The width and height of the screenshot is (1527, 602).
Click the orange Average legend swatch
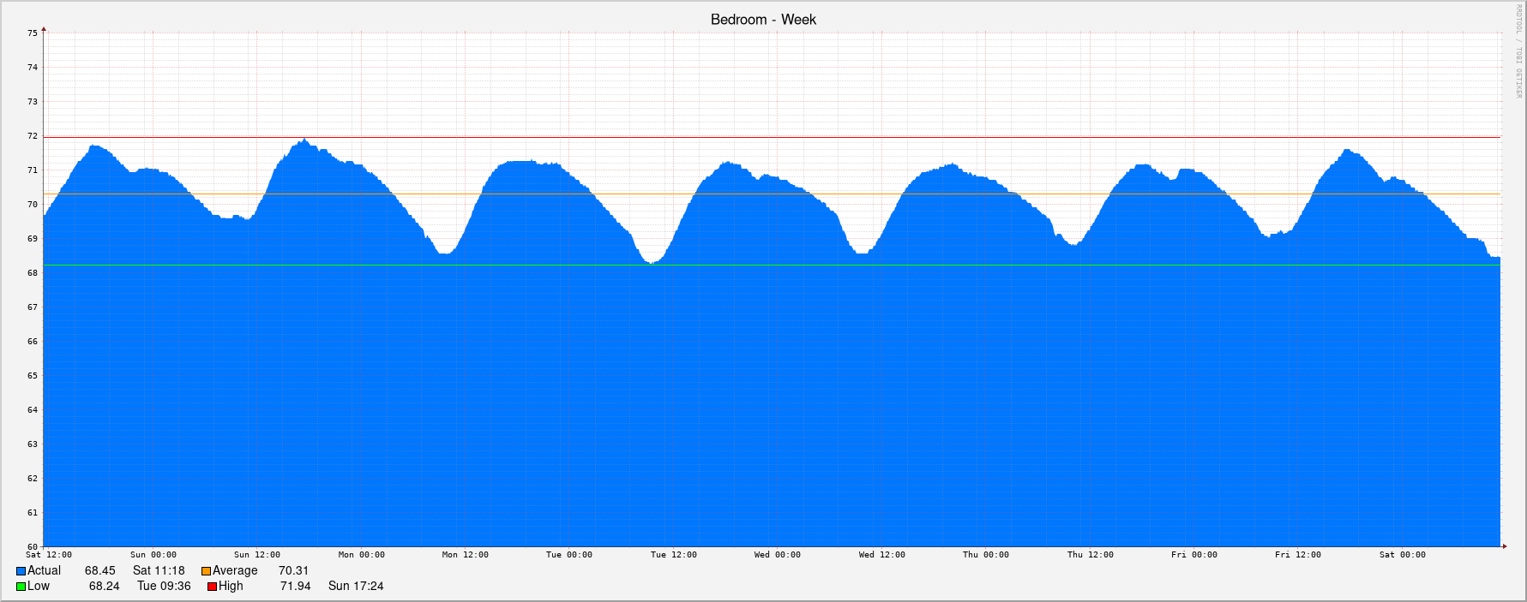click(x=206, y=571)
